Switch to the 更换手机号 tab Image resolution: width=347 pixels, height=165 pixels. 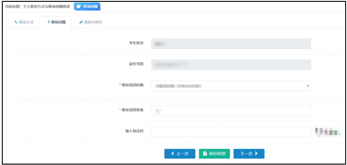click(x=91, y=22)
